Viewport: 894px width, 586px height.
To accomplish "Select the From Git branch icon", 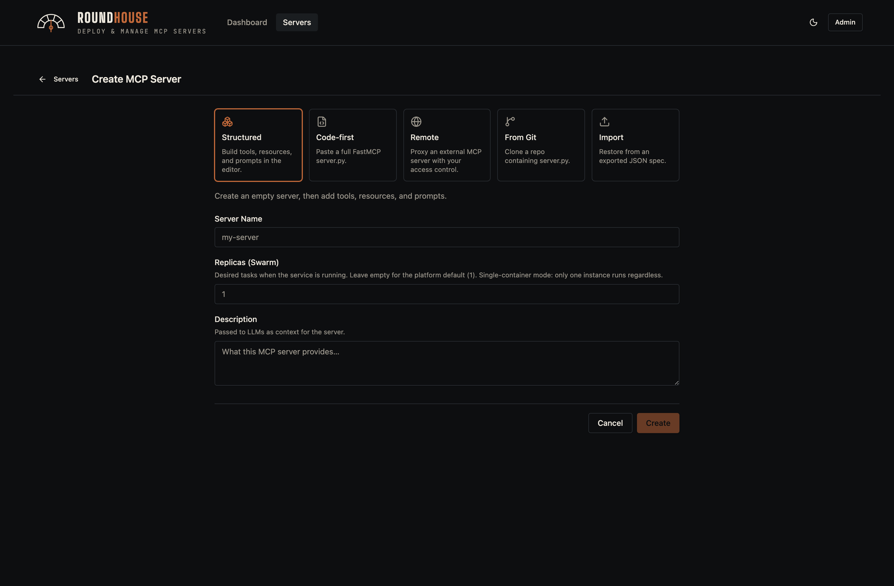I will 510,122.
